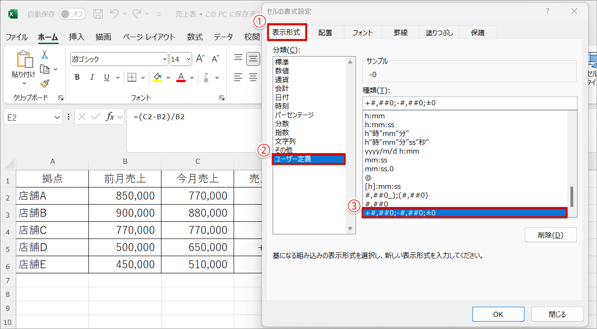
Task: Expand the font name dropdown
Action: pos(164,59)
